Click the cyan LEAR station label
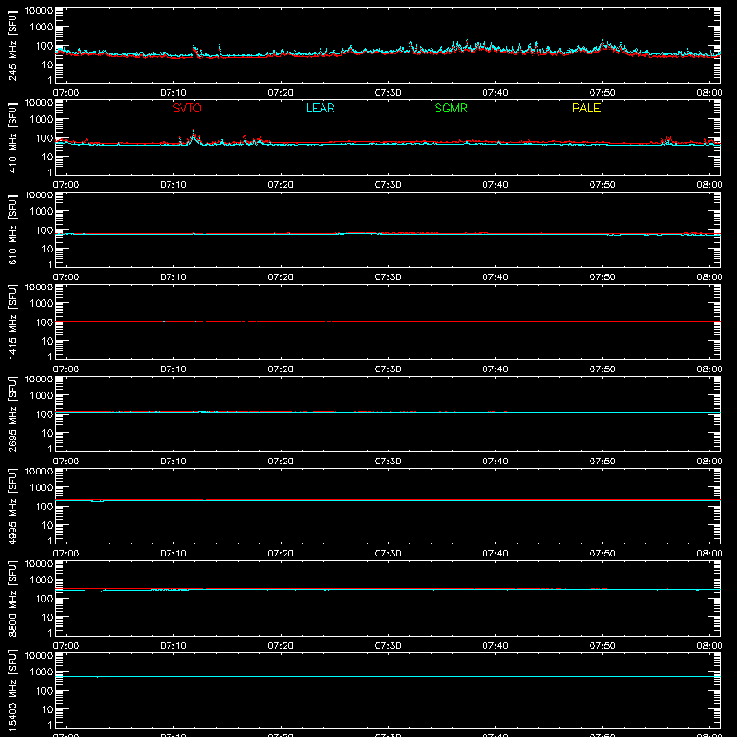Screen dimensions: 737x737 point(320,108)
